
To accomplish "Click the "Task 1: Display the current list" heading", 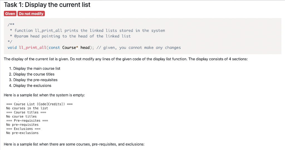I will pos(47,5).
